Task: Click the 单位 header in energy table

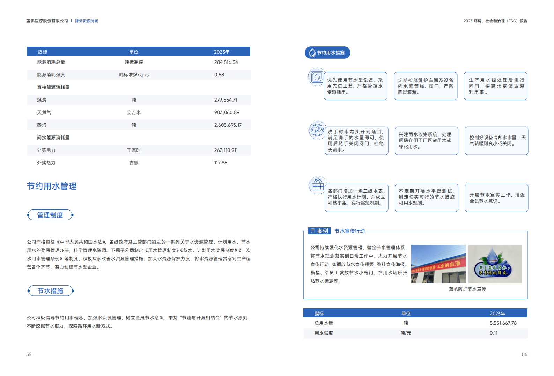Action: tap(134, 52)
